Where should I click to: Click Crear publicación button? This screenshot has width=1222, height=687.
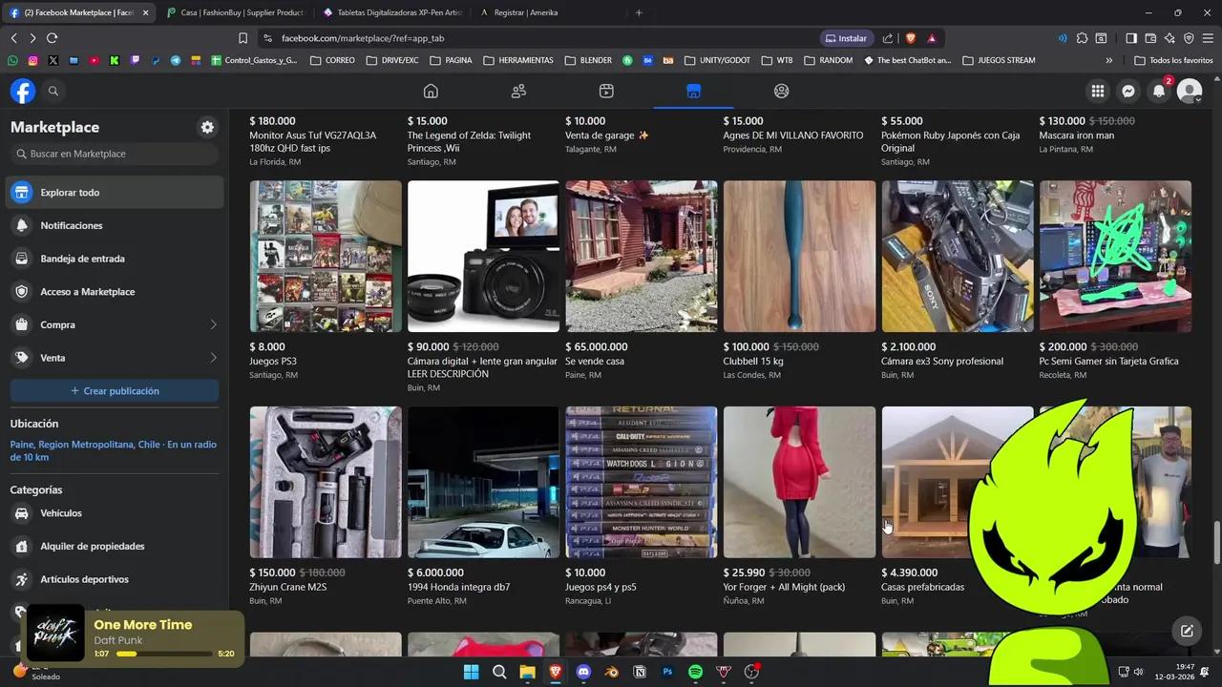(115, 391)
